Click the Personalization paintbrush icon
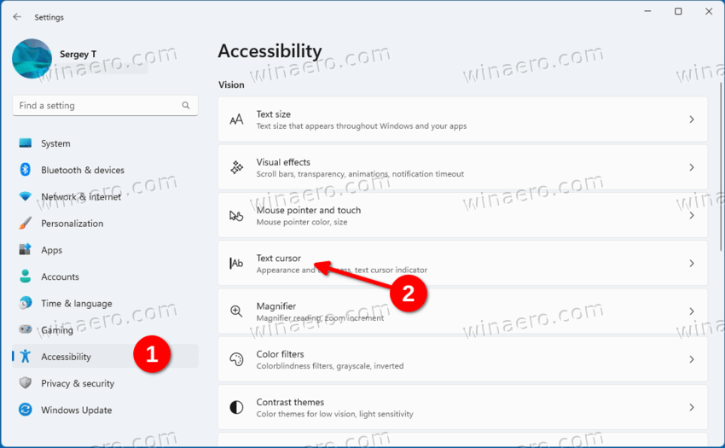The image size is (725, 448). (25, 224)
